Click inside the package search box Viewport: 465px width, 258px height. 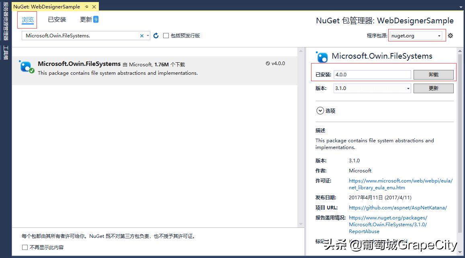[x=80, y=35]
